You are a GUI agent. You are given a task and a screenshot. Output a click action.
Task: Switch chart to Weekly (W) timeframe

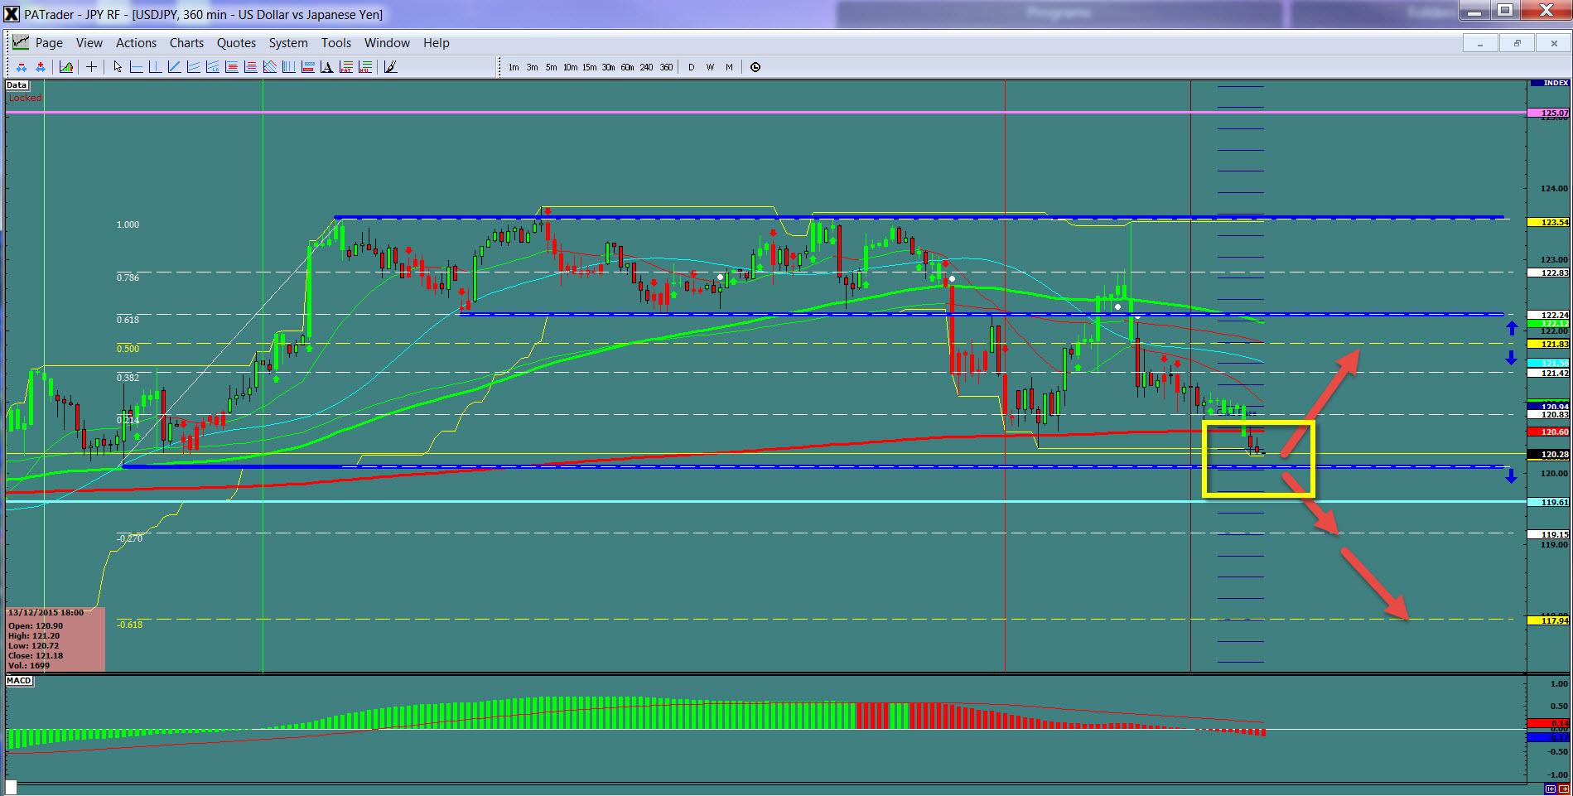pos(710,67)
